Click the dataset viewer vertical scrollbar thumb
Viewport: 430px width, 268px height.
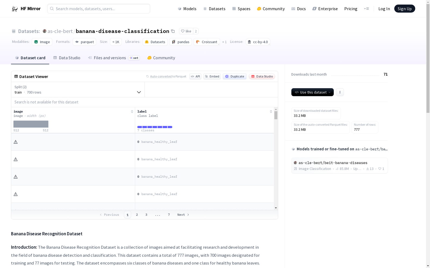tap(276, 115)
